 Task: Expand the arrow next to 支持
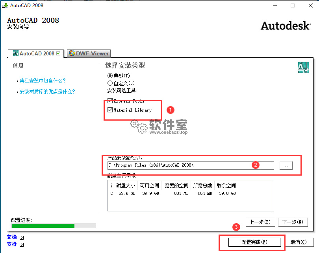(x=22, y=245)
